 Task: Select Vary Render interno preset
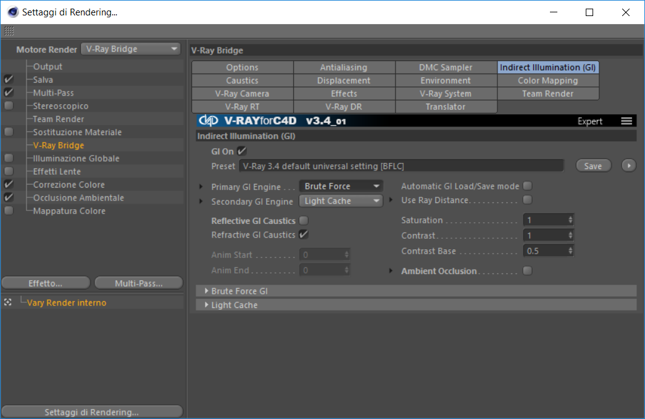tap(67, 302)
